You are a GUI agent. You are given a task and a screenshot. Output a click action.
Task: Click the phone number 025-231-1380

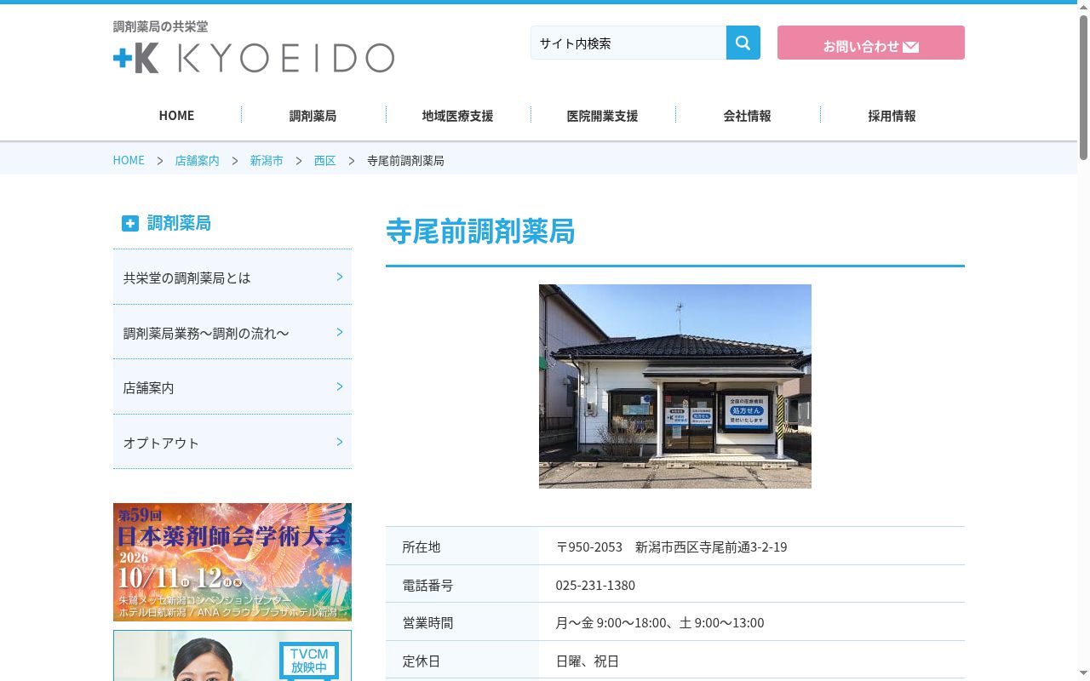click(x=595, y=585)
